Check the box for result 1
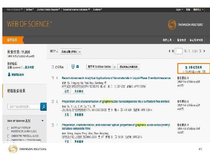Screen dimensions: 210x157 click(52, 78)
